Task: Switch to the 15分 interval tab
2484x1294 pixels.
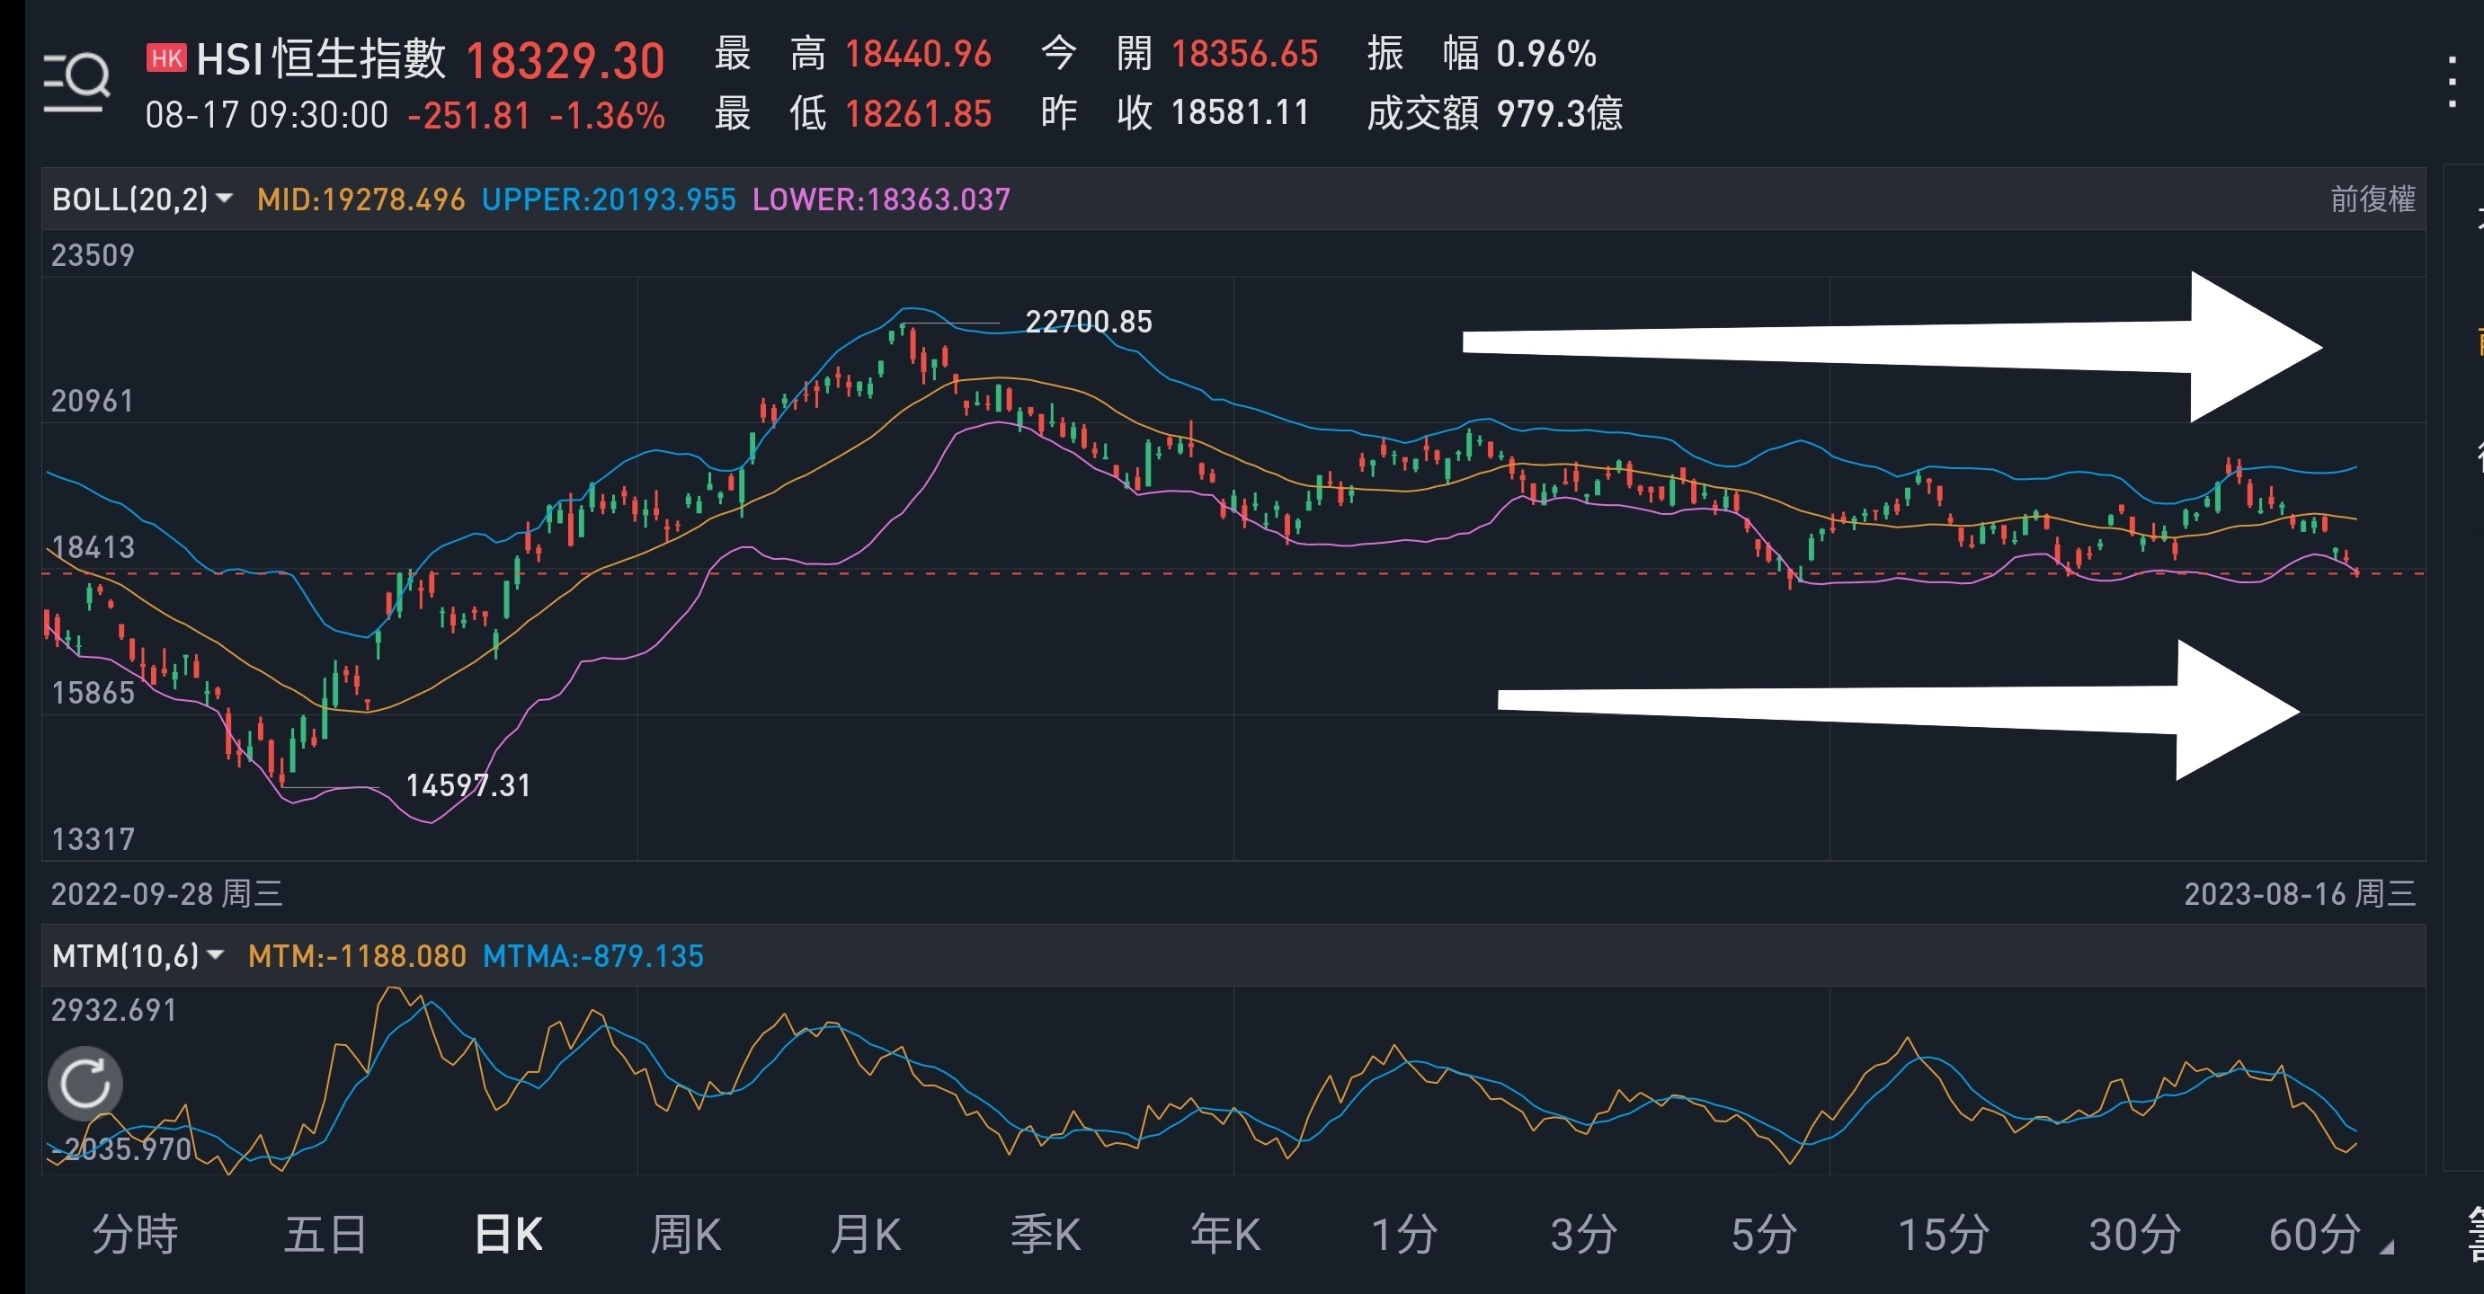Action: pos(1943,1235)
